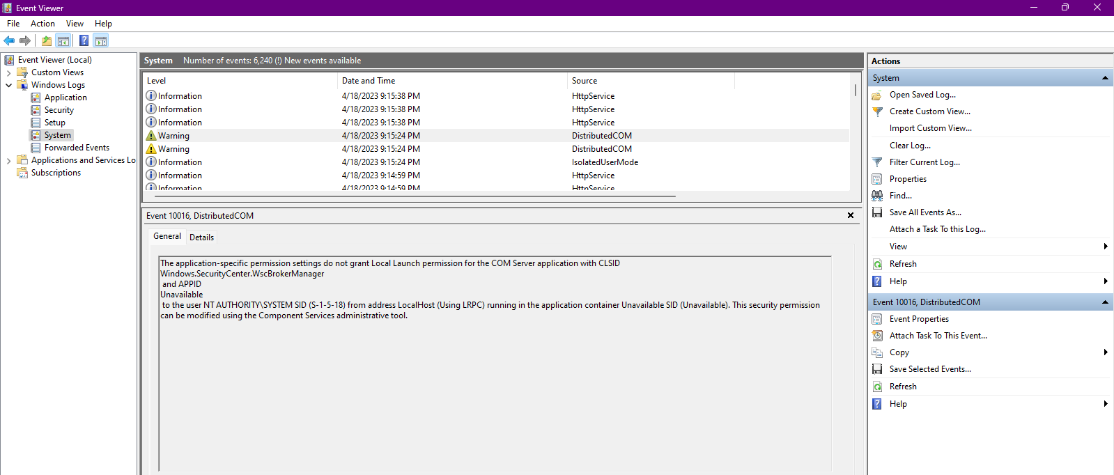Open the Copy submenu arrow in Actions

1106,352
